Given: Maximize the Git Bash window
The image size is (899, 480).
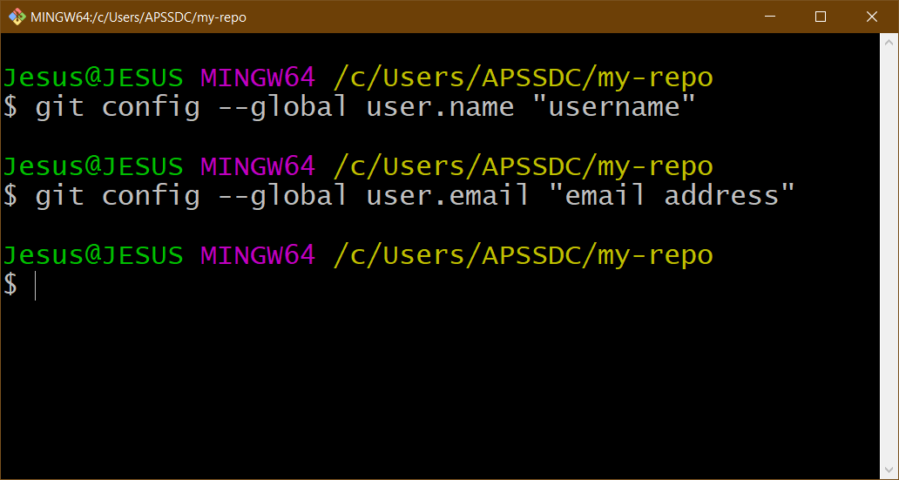Looking at the screenshot, I should pyautogui.click(x=820, y=17).
